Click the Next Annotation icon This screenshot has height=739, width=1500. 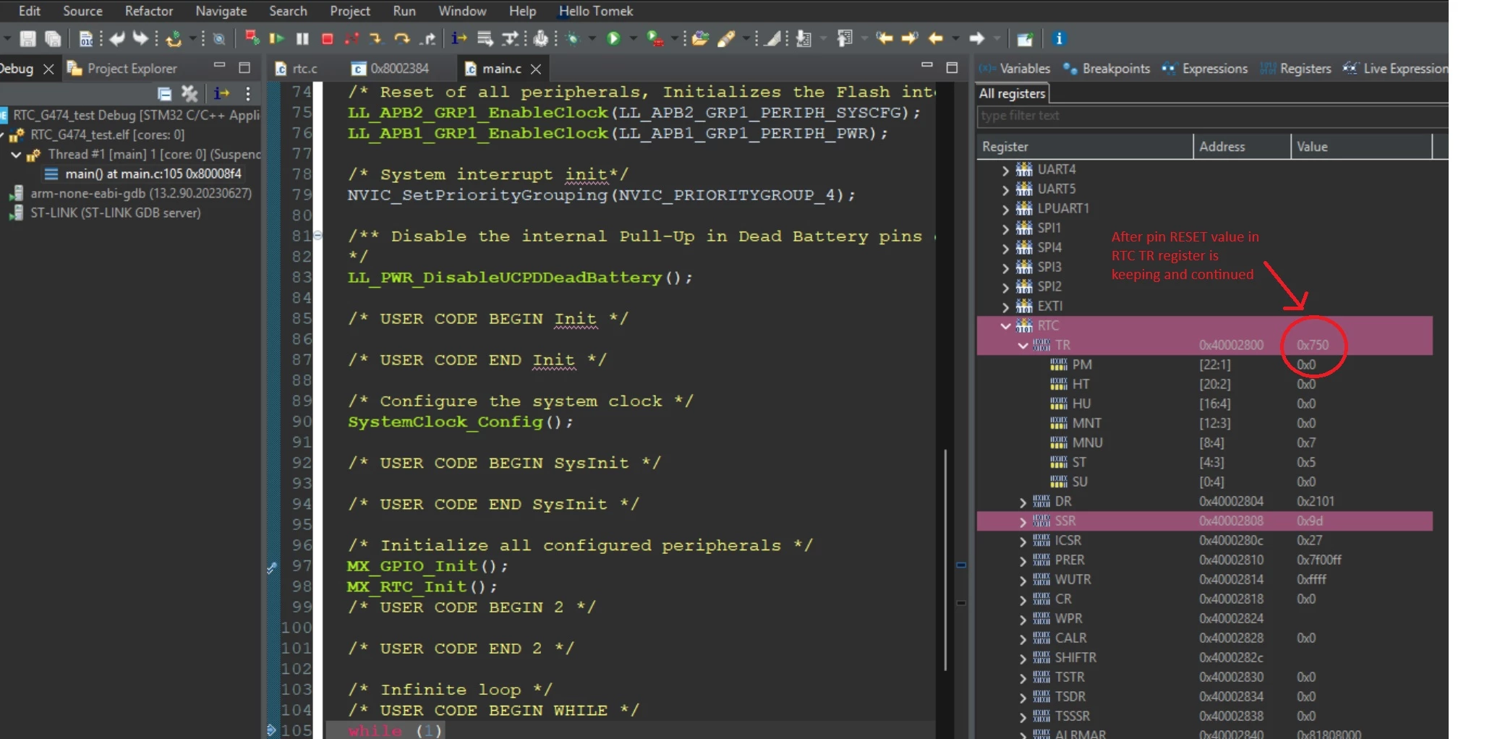point(803,38)
